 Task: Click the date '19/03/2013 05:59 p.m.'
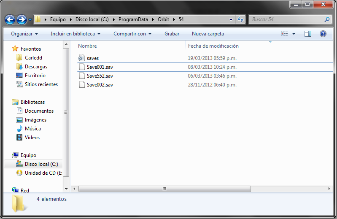point(212,58)
